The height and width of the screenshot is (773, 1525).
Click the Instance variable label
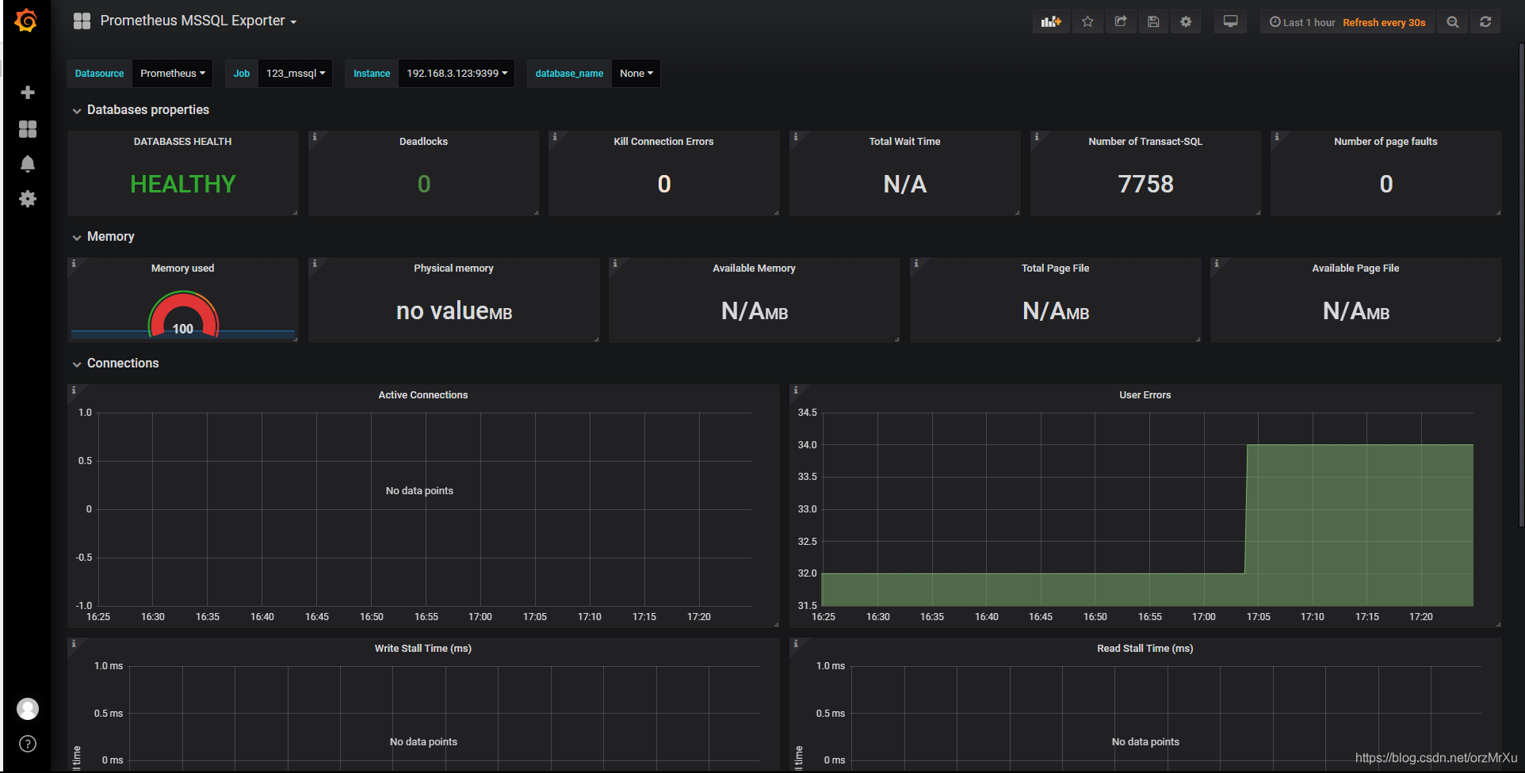372,74
